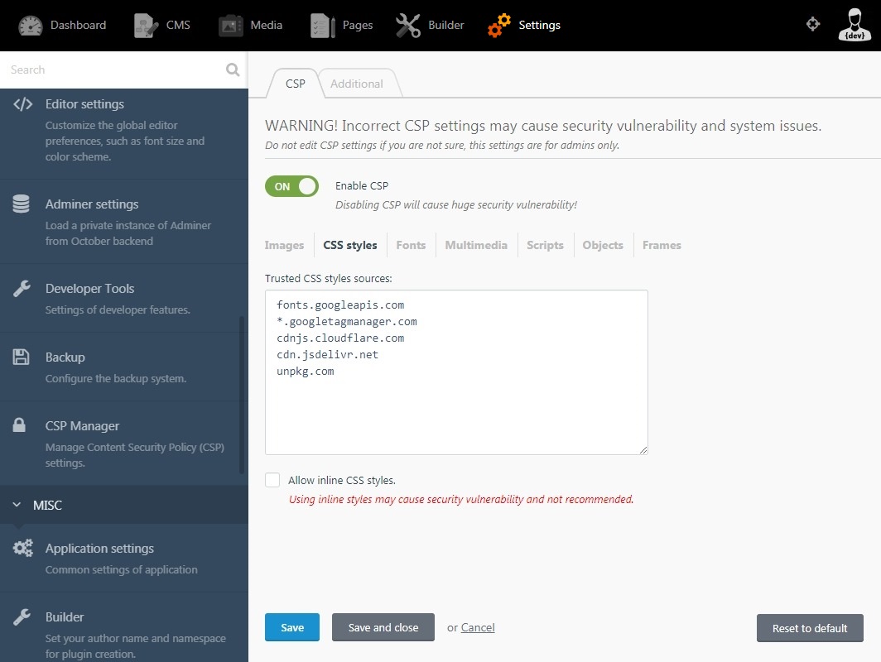Click the Trusted CSS styles sources label
881x662 pixels.
pos(329,279)
